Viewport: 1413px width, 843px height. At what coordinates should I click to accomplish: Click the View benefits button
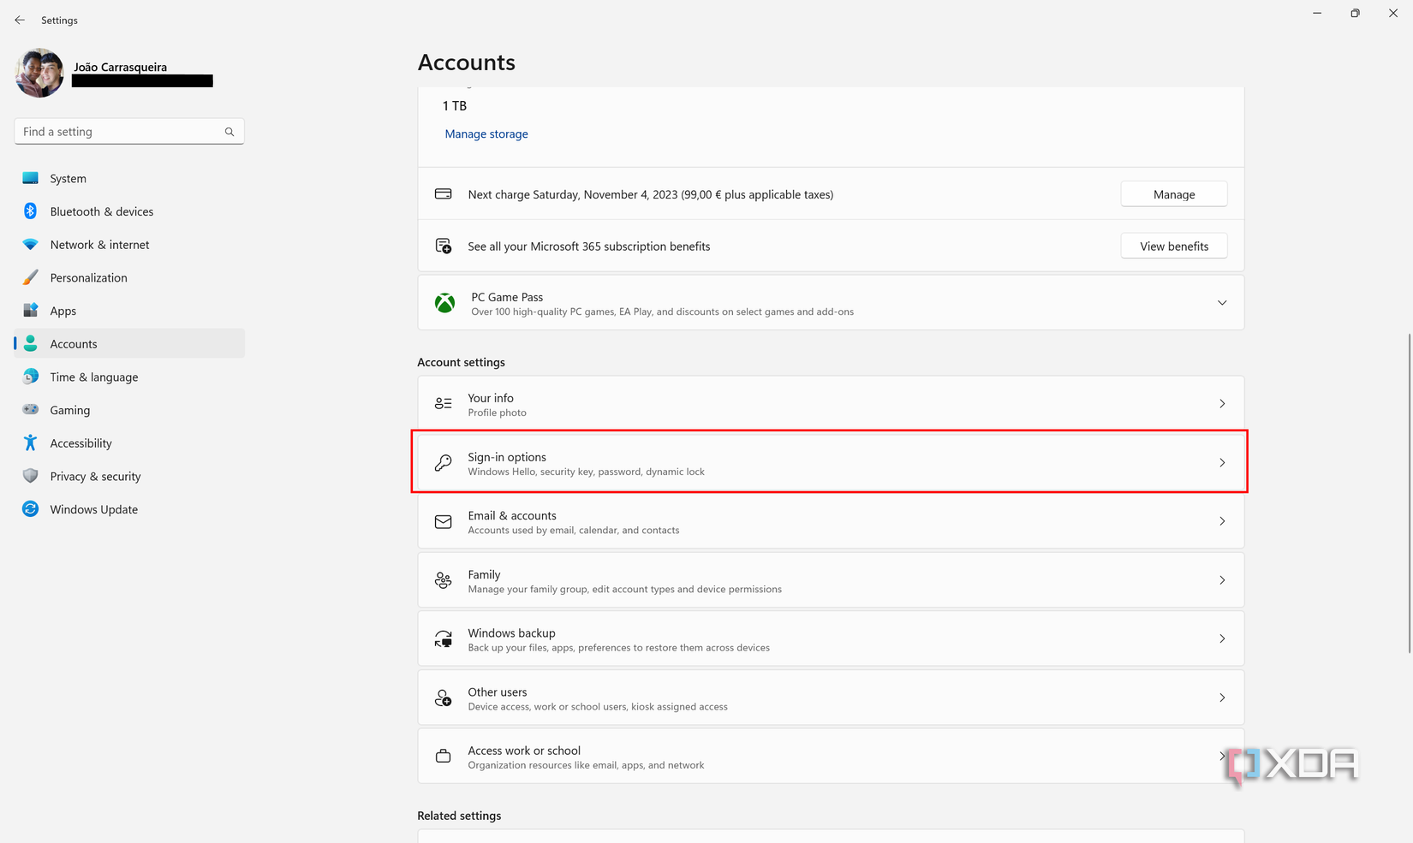[x=1173, y=246]
